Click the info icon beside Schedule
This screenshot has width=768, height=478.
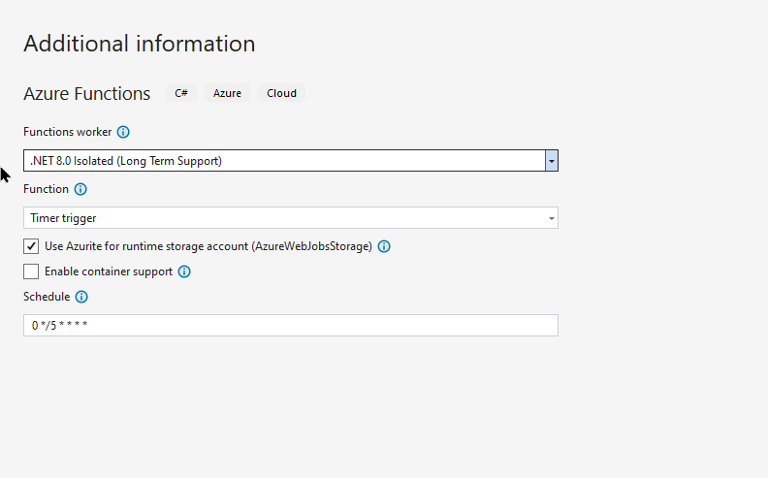pos(81,298)
